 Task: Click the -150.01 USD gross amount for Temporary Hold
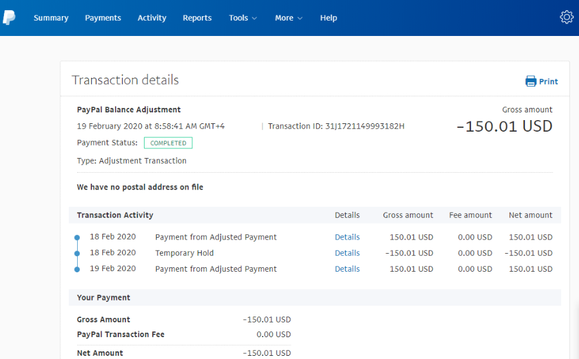pyautogui.click(x=409, y=253)
